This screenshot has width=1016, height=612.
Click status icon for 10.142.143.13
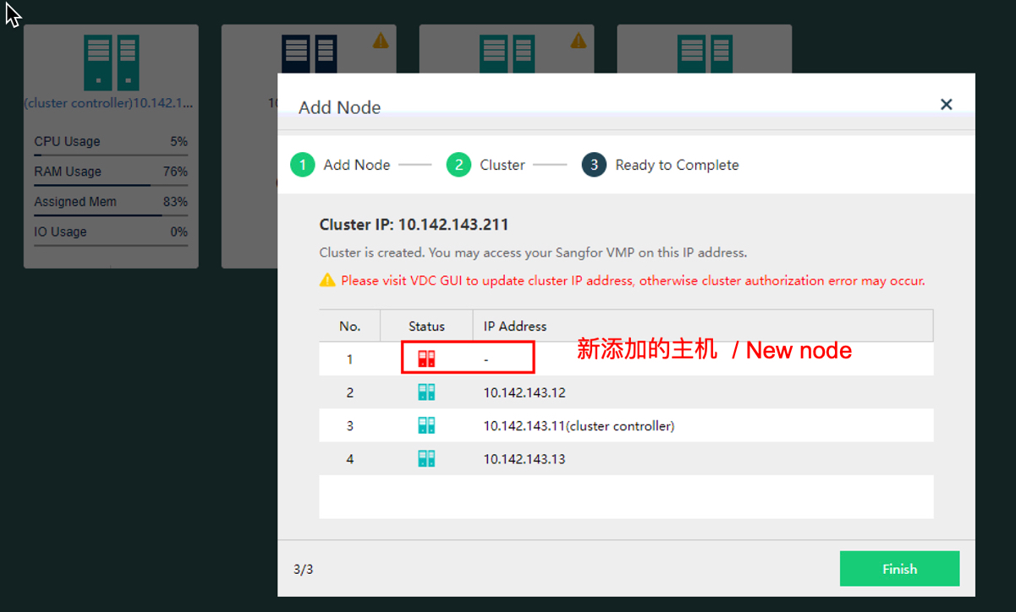pyautogui.click(x=426, y=459)
